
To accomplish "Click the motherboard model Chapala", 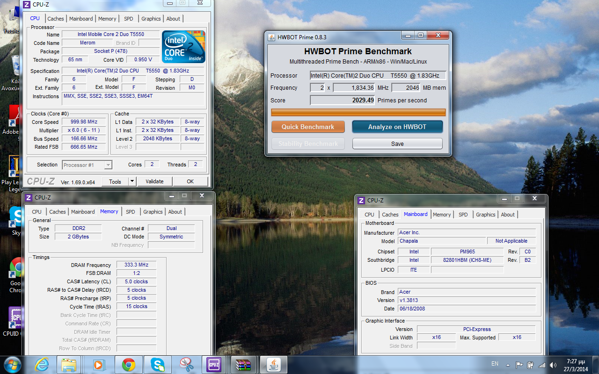I will pos(442,241).
